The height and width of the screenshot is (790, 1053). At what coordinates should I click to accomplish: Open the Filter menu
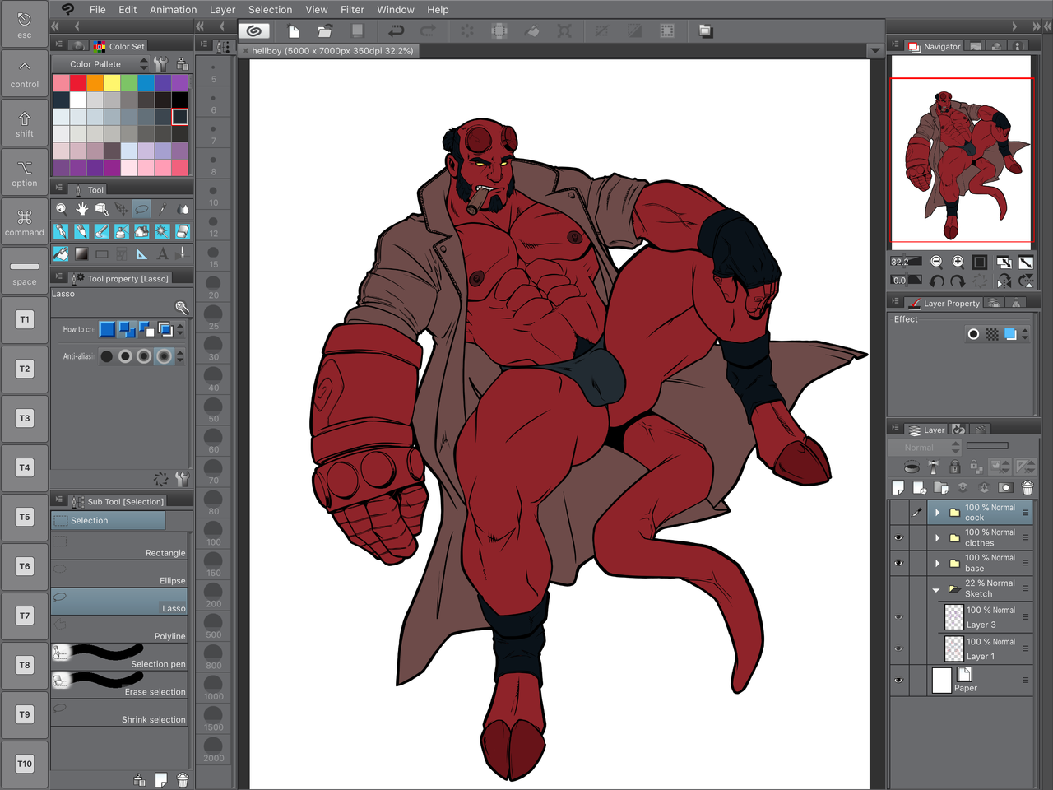(352, 10)
